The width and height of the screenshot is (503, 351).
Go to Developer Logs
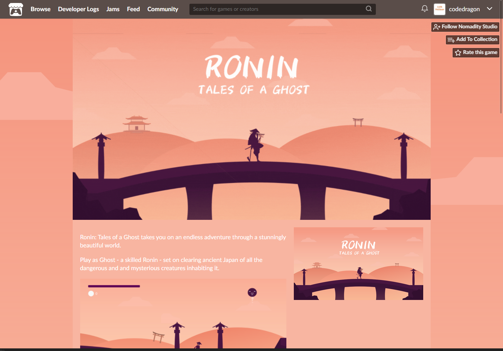tap(78, 9)
